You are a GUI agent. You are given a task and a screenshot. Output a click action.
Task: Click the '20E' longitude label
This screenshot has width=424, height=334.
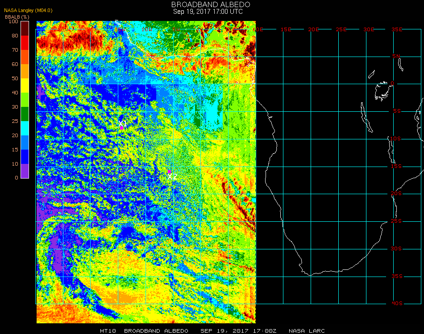(x=313, y=29)
